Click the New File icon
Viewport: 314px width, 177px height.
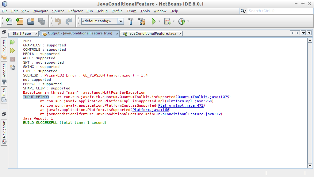pos(9,22)
